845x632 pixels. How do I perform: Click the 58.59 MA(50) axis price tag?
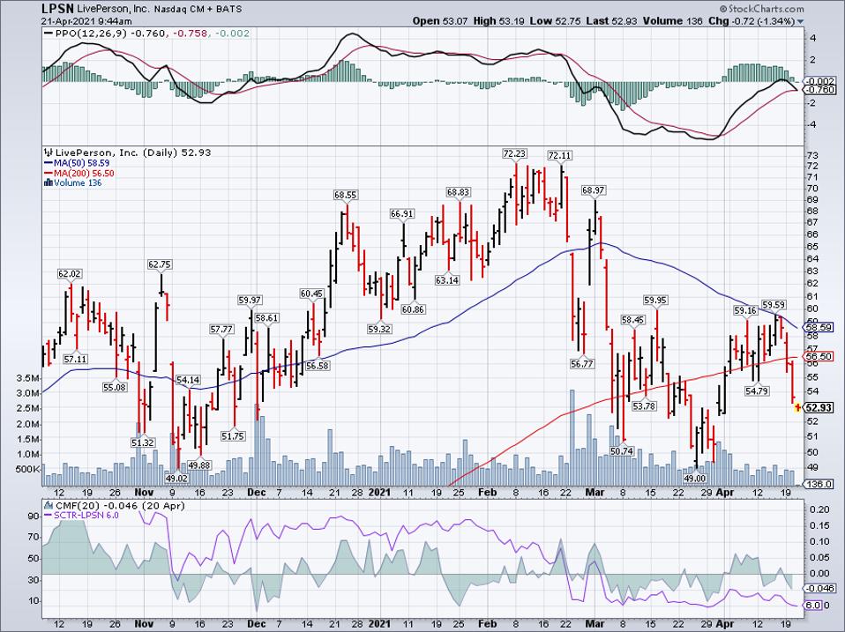coord(818,327)
